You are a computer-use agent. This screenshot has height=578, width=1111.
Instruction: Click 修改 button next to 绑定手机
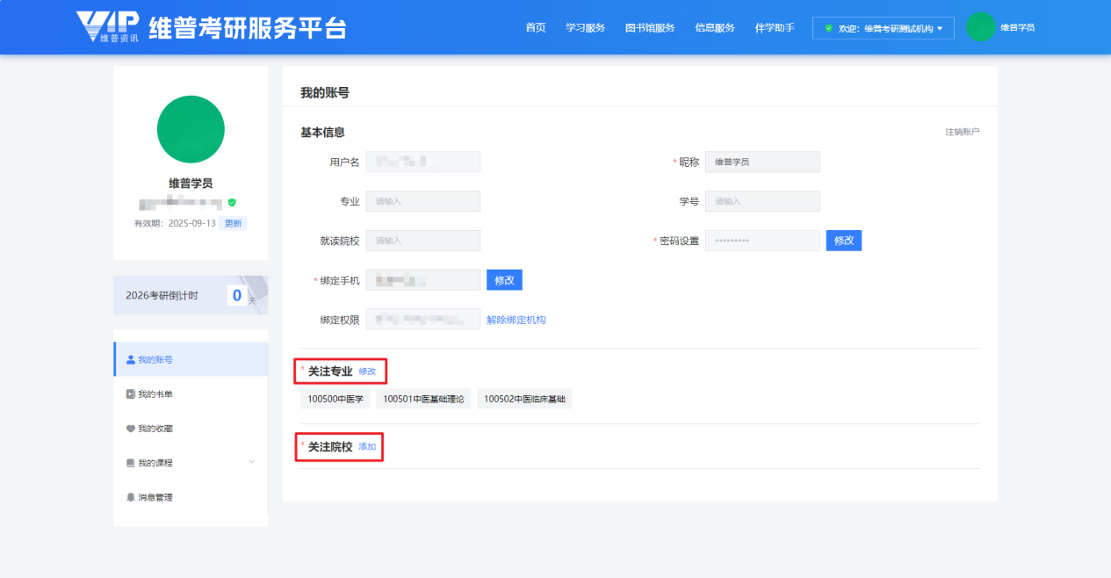coord(504,280)
